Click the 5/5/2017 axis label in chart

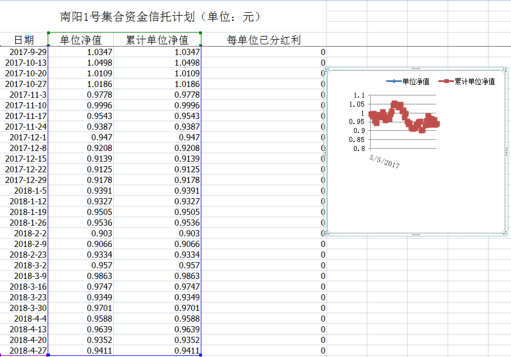tap(384, 162)
